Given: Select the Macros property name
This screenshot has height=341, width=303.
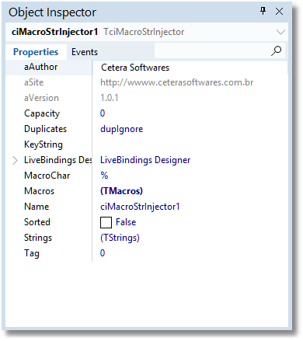Looking at the screenshot, I should (40, 191).
